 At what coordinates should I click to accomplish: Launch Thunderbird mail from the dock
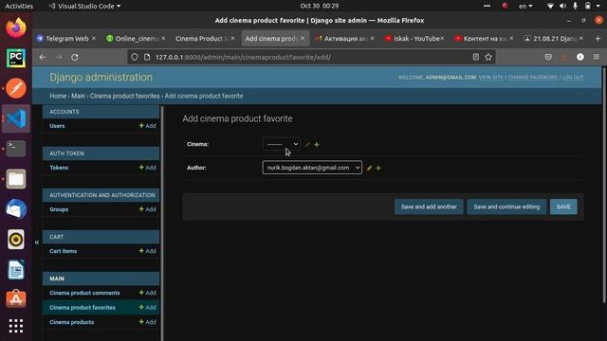(x=16, y=208)
